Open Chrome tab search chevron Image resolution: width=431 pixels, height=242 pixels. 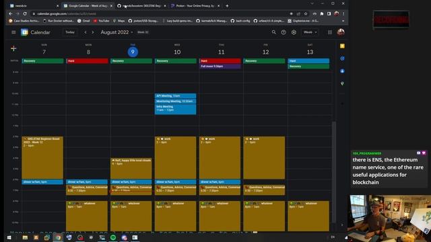(x=312, y=3)
